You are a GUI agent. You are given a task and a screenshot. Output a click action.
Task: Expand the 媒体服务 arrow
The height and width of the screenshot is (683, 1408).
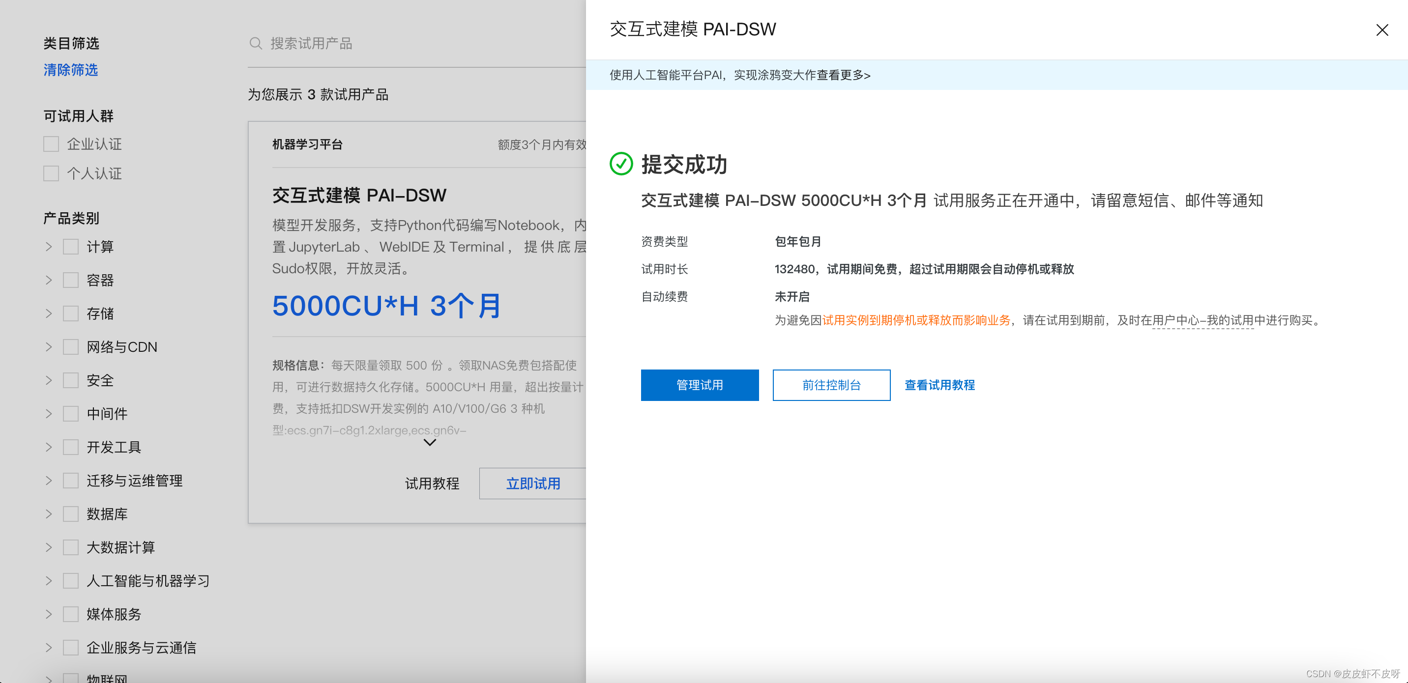pyautogui.click(x=49, y=614)
